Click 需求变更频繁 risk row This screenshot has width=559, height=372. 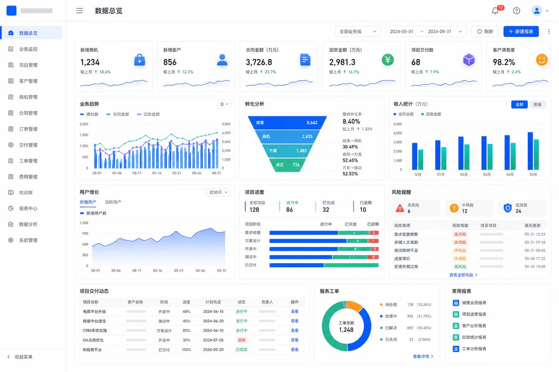pyautogui.click(x=469, y=234)
